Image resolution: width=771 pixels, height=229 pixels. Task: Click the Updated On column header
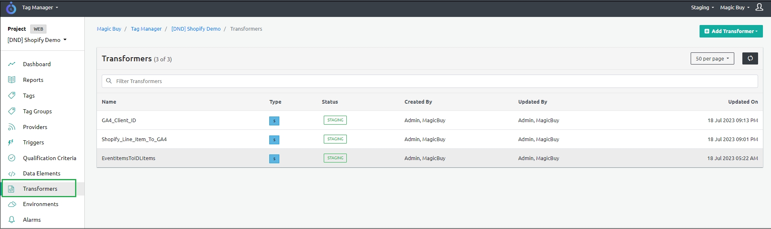tap(743, 102)
